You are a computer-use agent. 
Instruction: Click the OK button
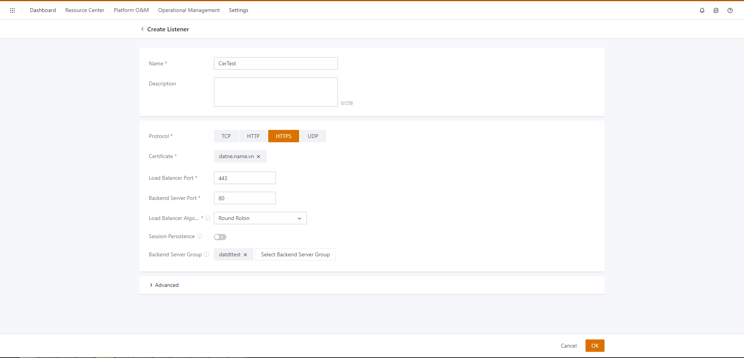(594, 346)
